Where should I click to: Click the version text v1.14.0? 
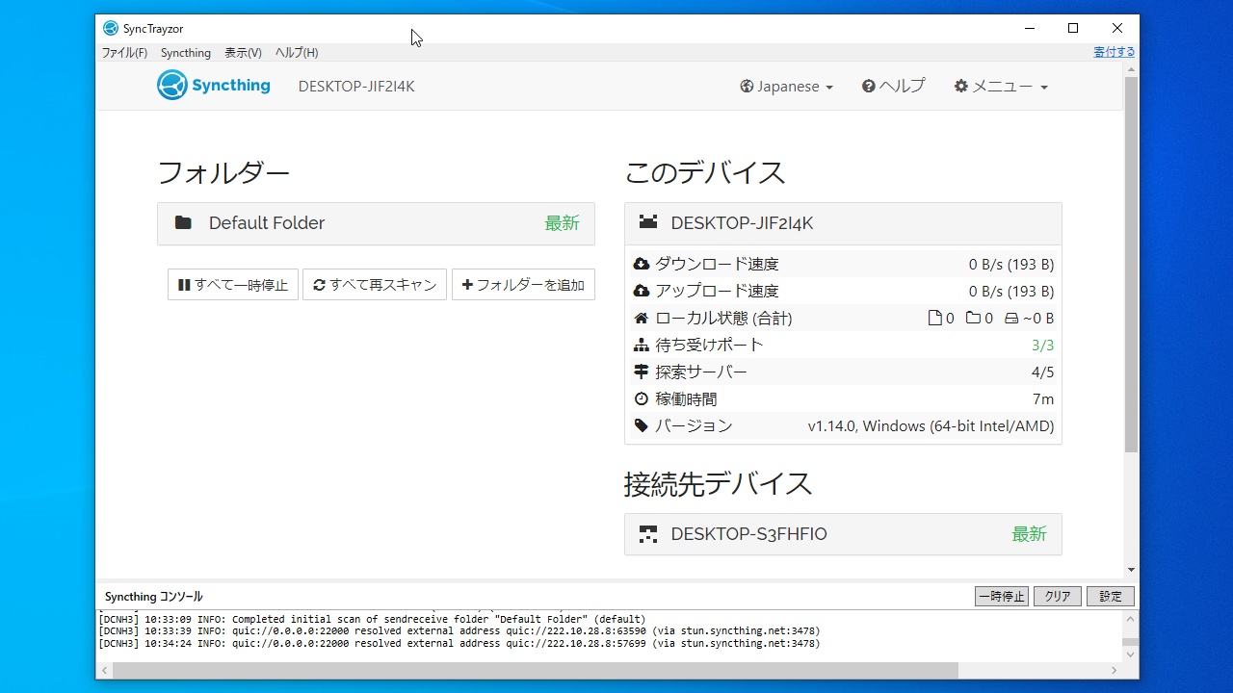tap(931, 425)
